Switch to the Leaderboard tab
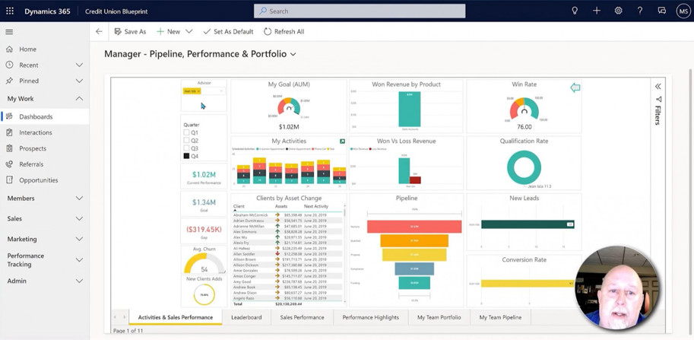694x340 pixels. [246, 317]
